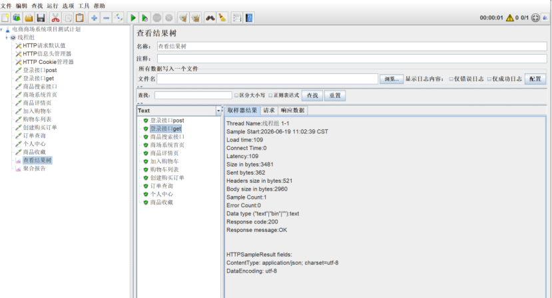Collapse the 电商商场系统项目测试计划 node toggle
Viewport: 552px width, 298px height.
coord(1,29)
